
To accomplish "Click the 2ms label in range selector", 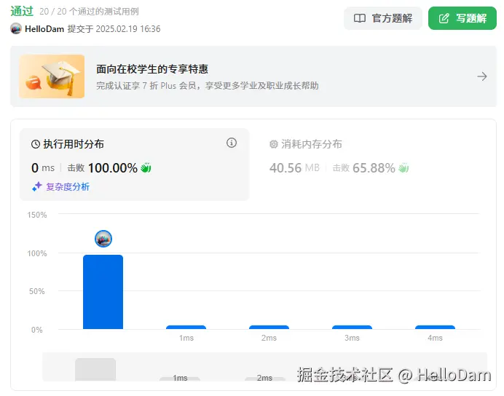I will (264, 378).
